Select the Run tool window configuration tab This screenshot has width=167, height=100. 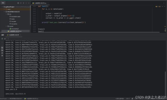point(14,35)
